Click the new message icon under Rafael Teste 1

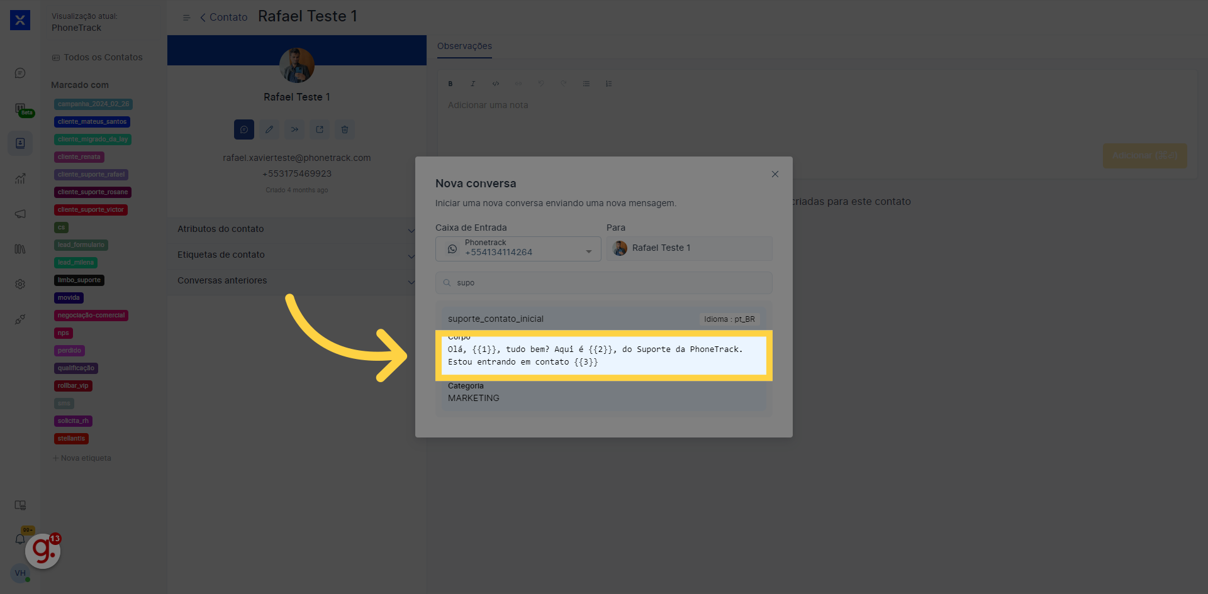coord(244,129)
